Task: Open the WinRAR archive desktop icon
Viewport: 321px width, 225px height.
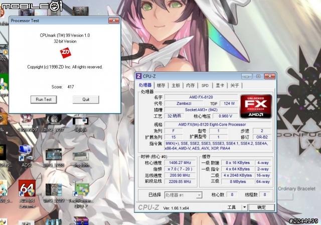Action: 81,221
